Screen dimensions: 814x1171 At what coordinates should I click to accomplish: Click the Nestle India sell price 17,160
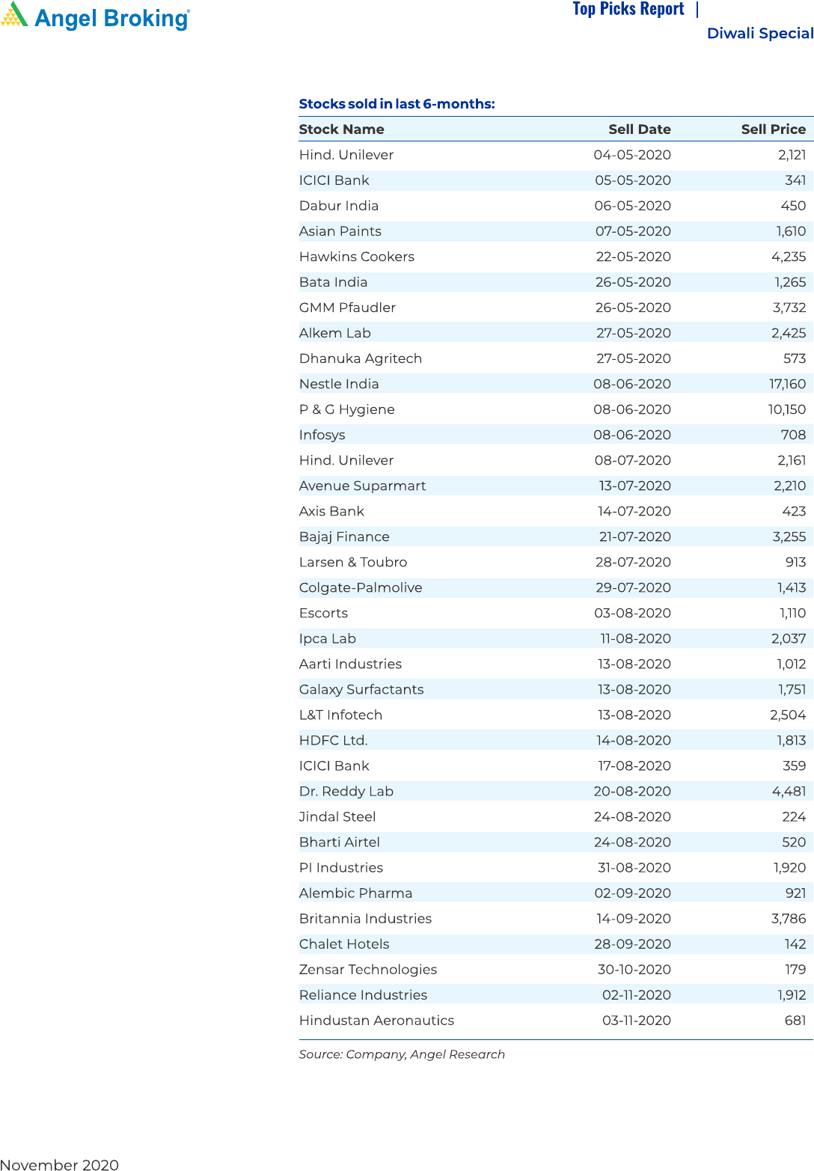point(787,384)
